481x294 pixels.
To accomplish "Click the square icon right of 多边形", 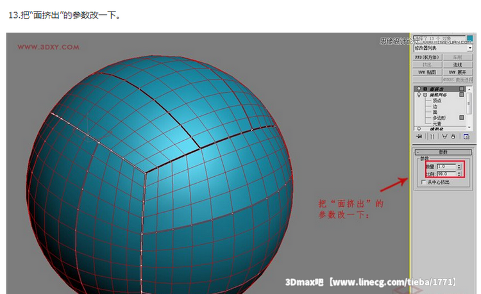I will [462, 118].
